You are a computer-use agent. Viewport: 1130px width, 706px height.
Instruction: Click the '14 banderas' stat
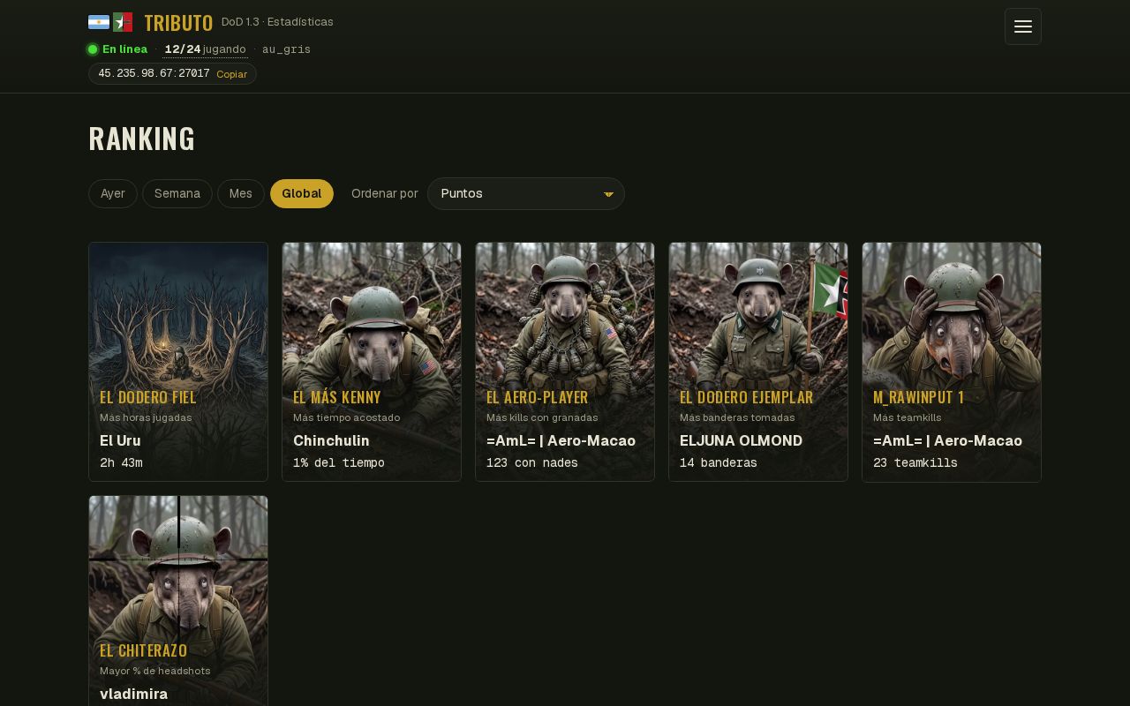point(719,462)
